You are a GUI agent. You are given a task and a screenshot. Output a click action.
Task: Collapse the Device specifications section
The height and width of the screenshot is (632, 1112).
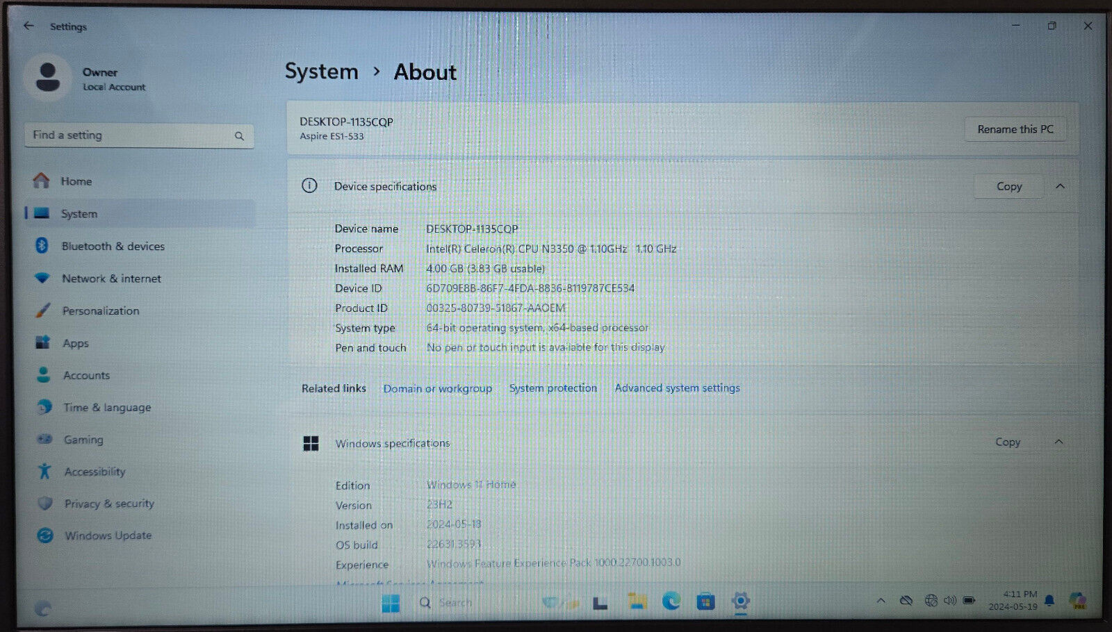1060,186
